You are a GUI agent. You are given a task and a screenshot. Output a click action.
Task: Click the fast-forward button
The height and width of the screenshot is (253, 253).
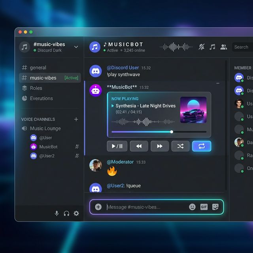pos(160,146)
